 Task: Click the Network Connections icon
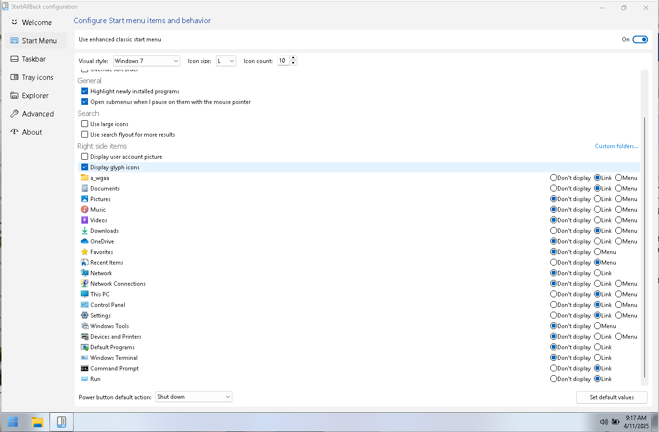point(85,283)
